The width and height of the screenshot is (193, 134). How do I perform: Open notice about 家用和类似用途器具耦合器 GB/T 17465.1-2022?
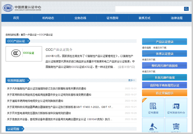60,107
